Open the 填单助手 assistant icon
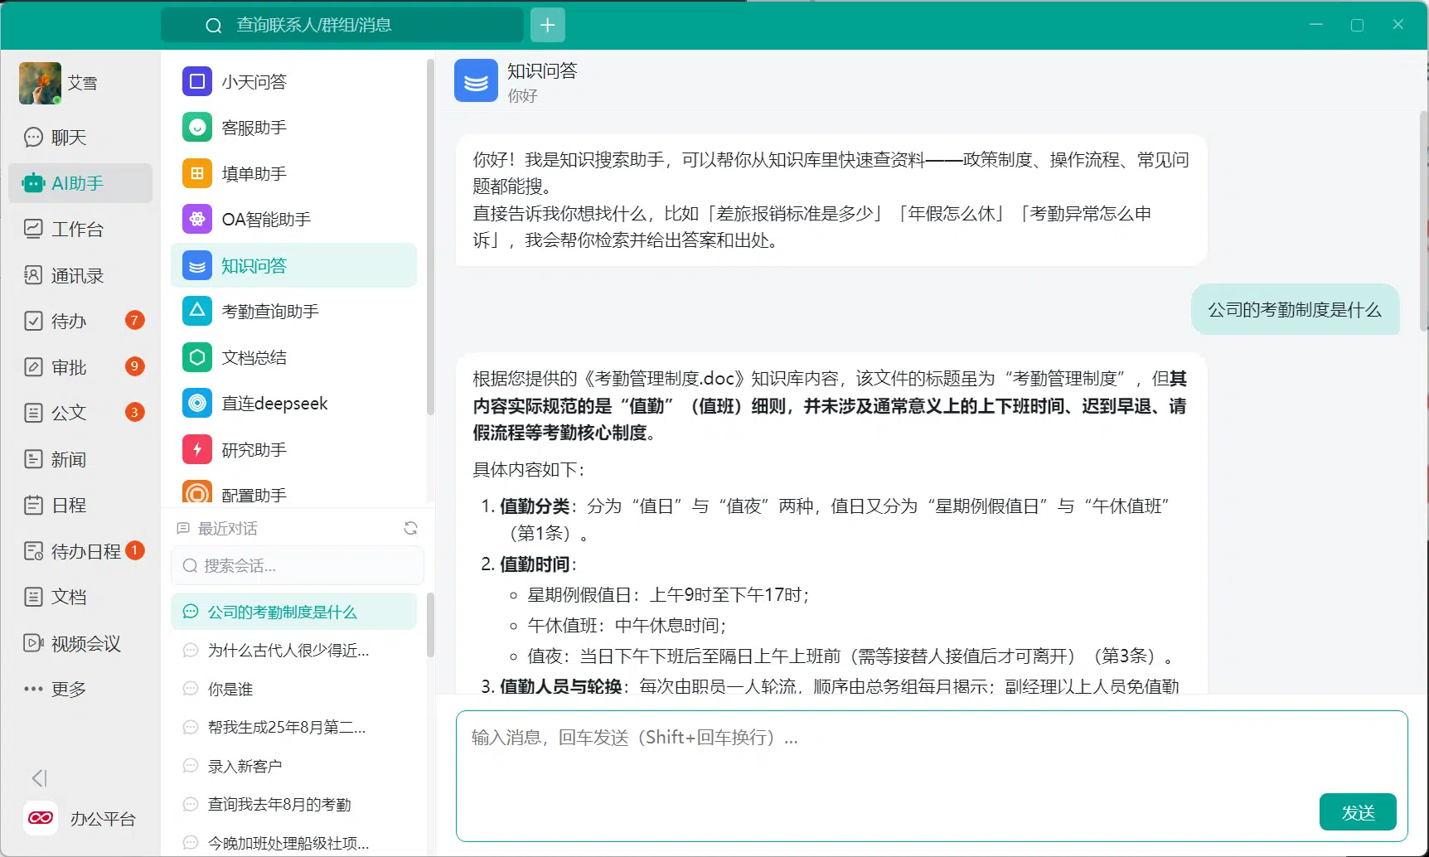This screenshot has width=1429, height=857. (196, 173)
